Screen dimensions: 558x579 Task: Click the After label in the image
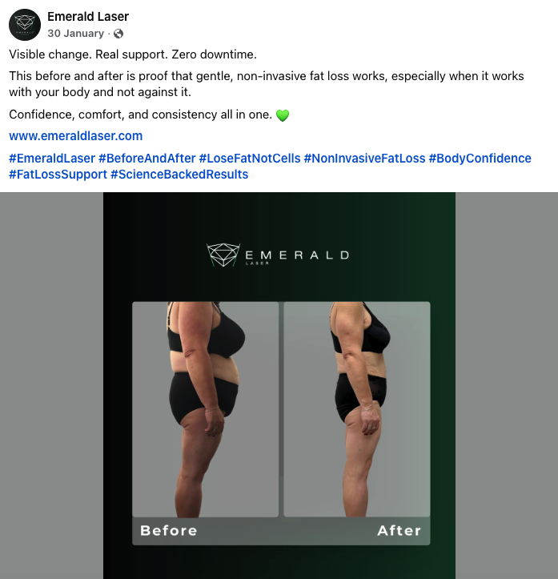[399, 531]
